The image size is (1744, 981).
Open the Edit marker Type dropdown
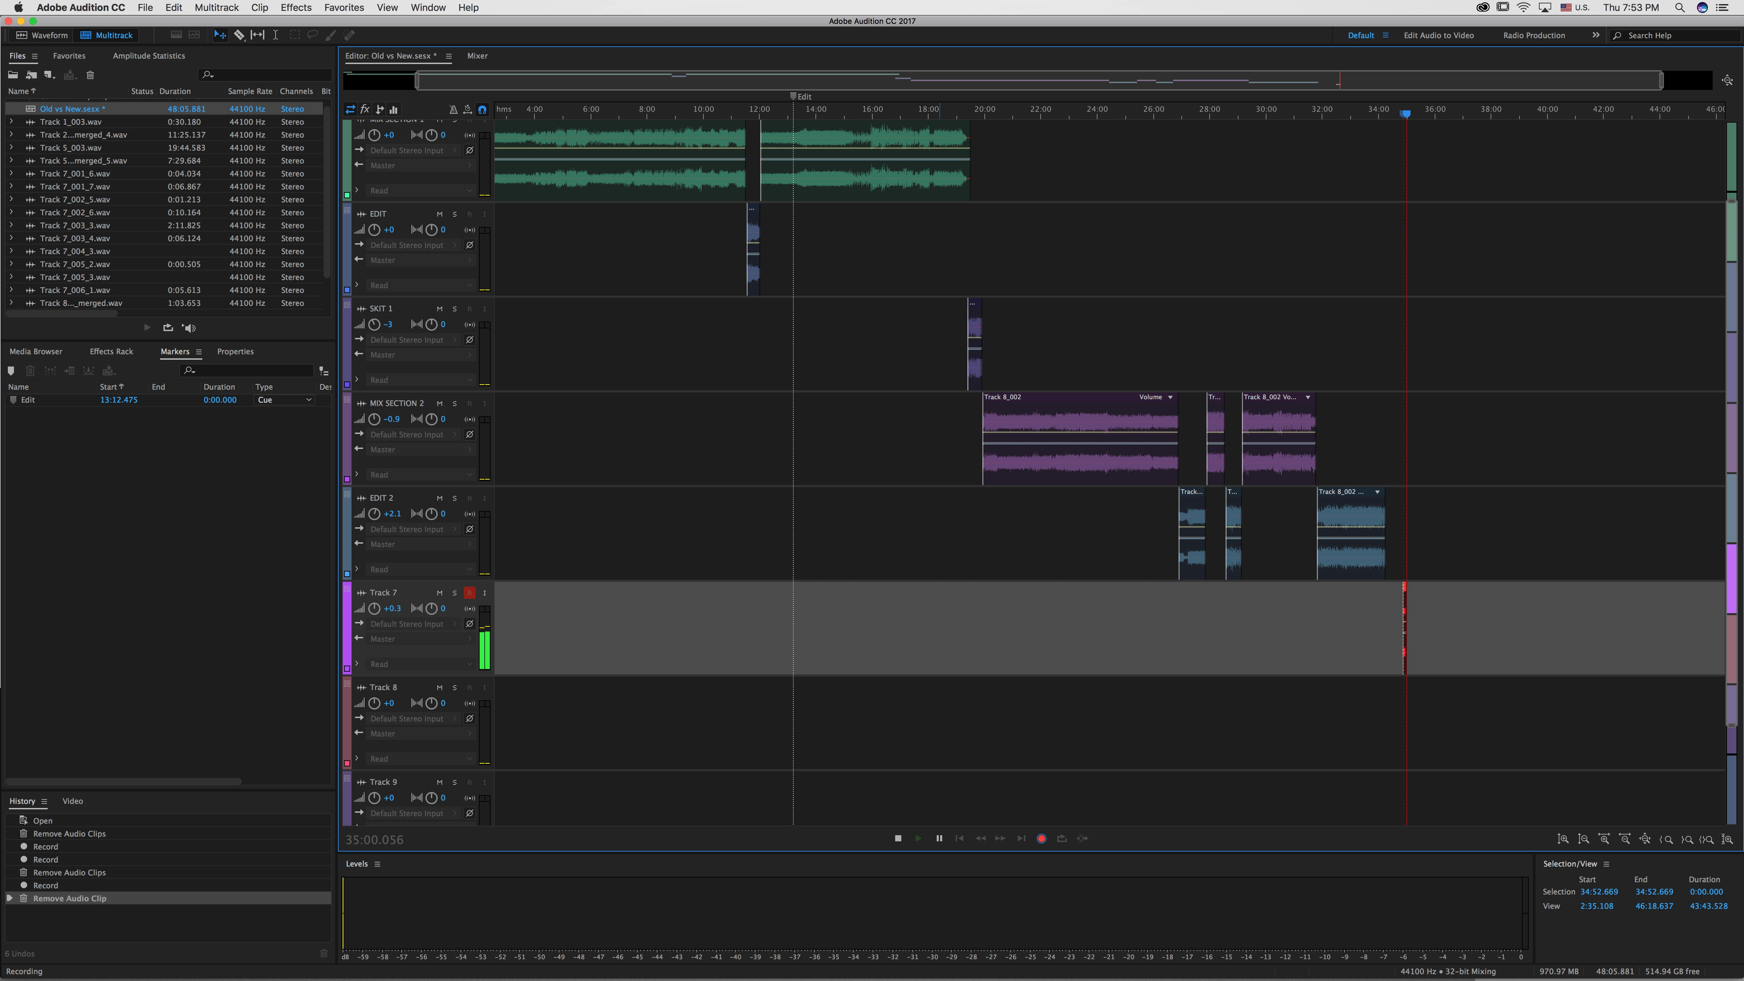(284, 400)
